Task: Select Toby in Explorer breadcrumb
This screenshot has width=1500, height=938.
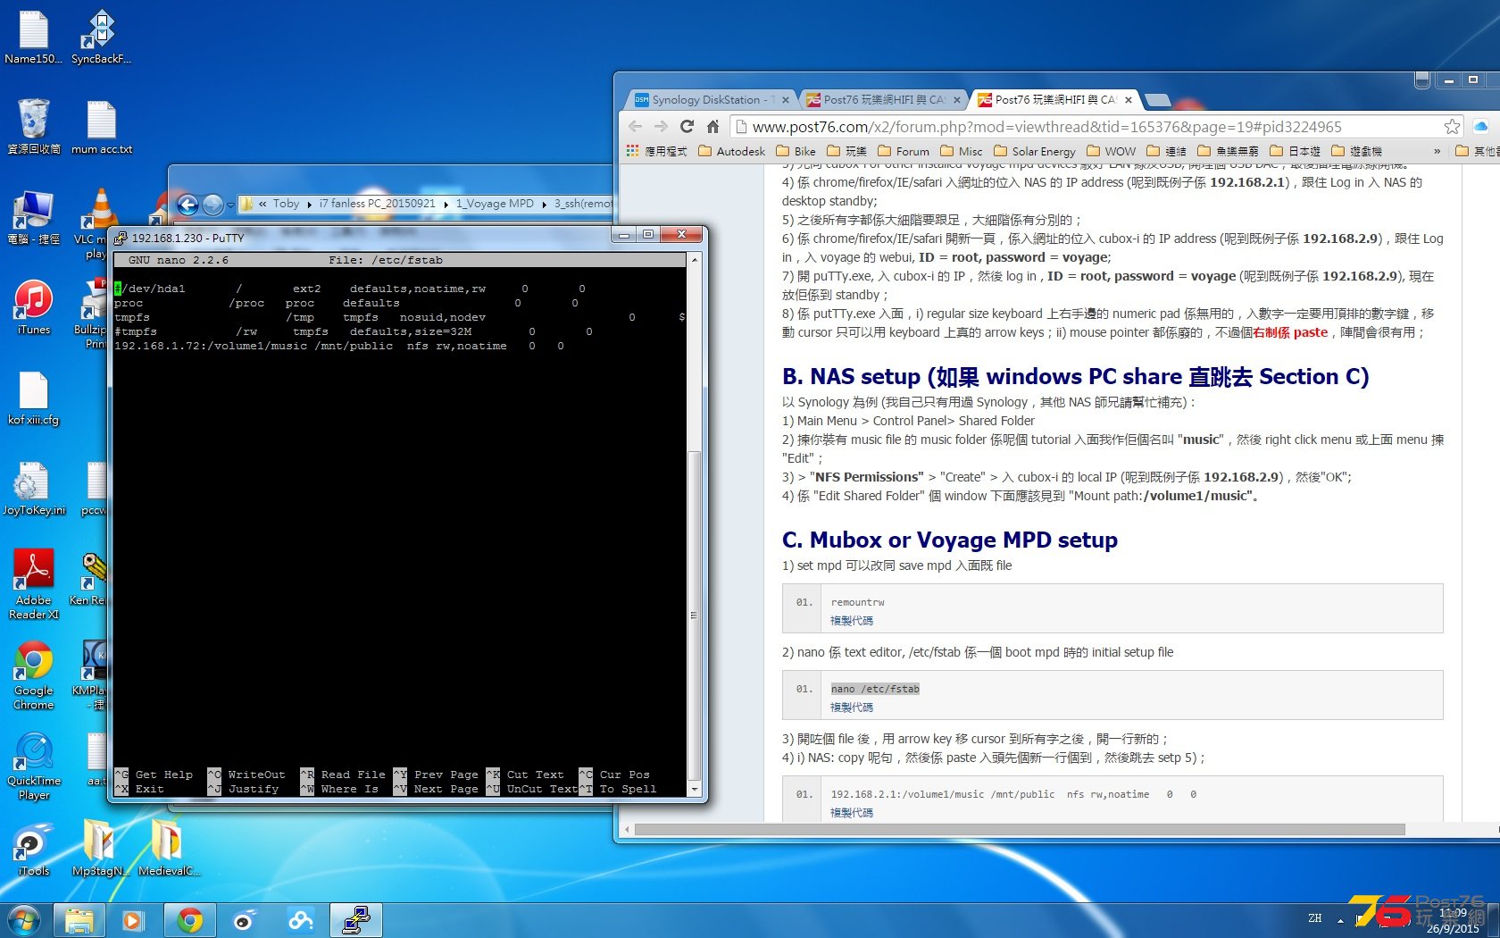Action: click(x=286, y=204)
